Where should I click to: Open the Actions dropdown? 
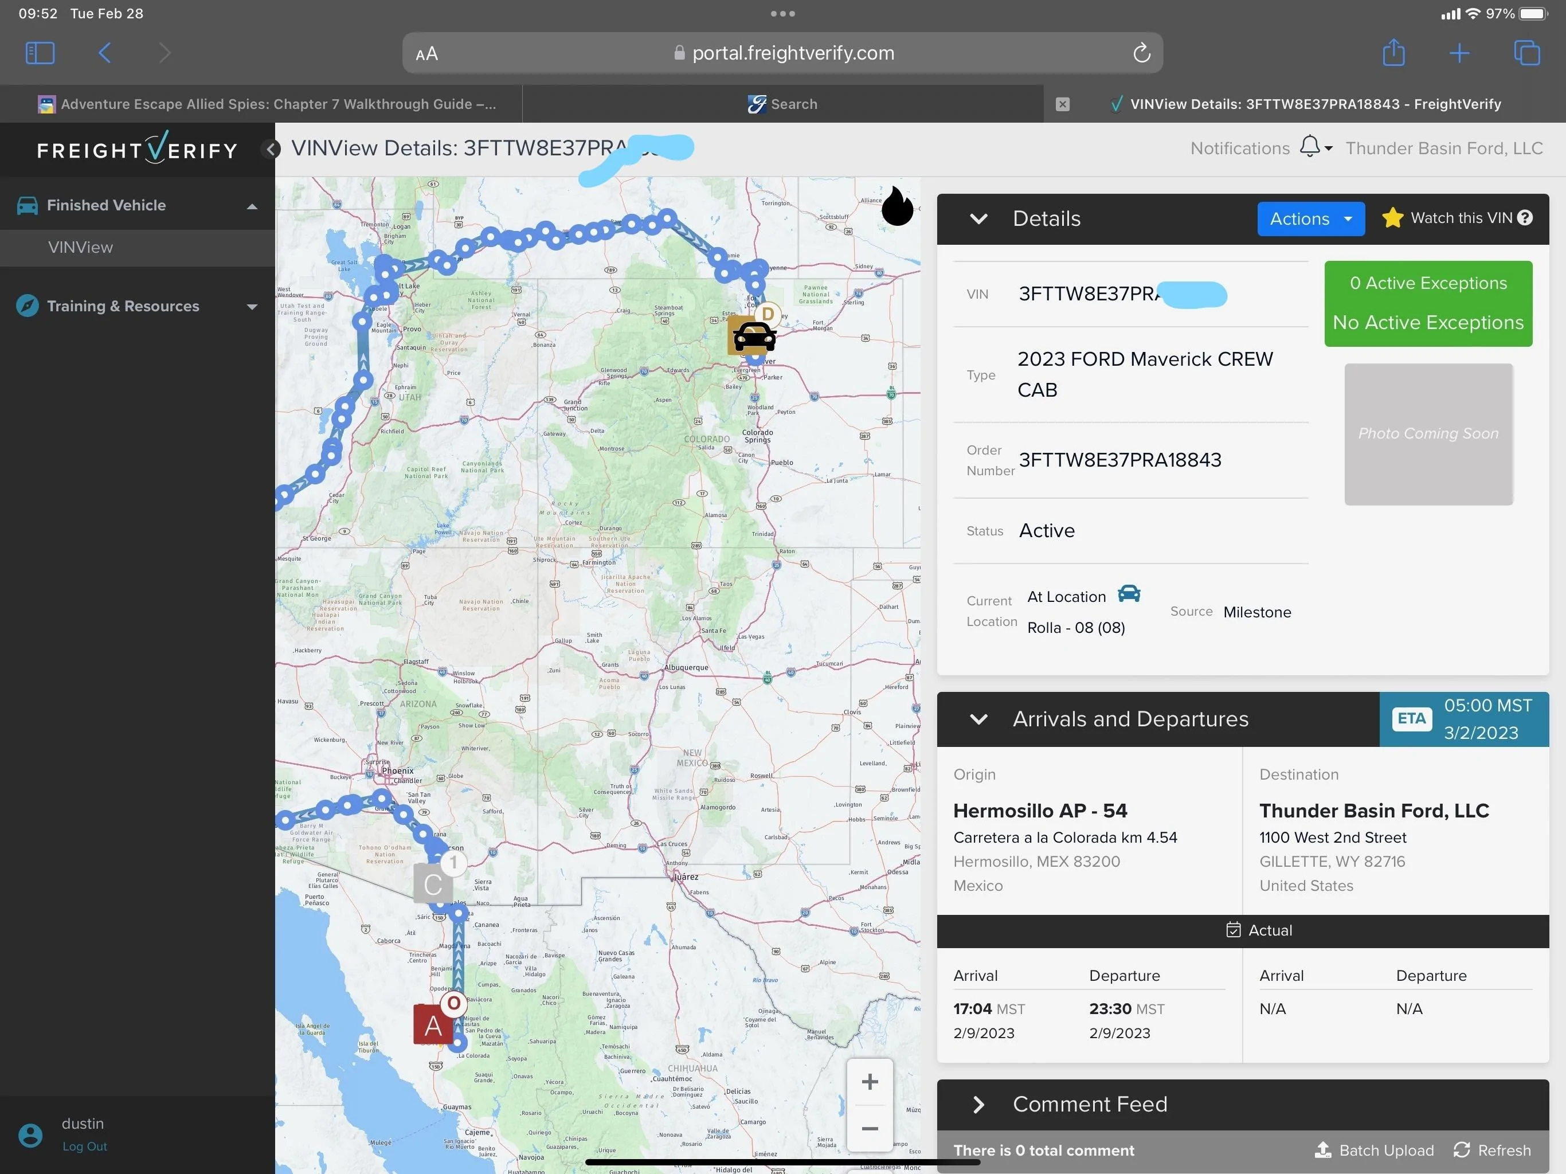(1310, 219)
